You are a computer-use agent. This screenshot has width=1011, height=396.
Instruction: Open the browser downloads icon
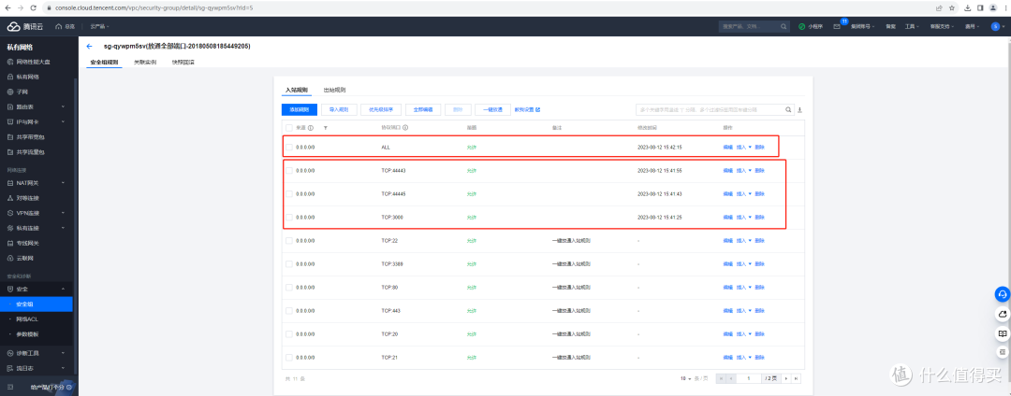[967, 7]
